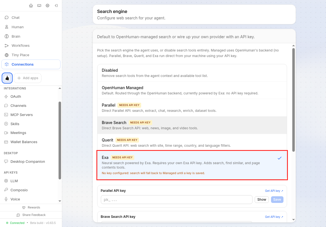This screenshot has width=326, height=227.
Task: Choose Brave Search as search engine
Action: (192, 125)
